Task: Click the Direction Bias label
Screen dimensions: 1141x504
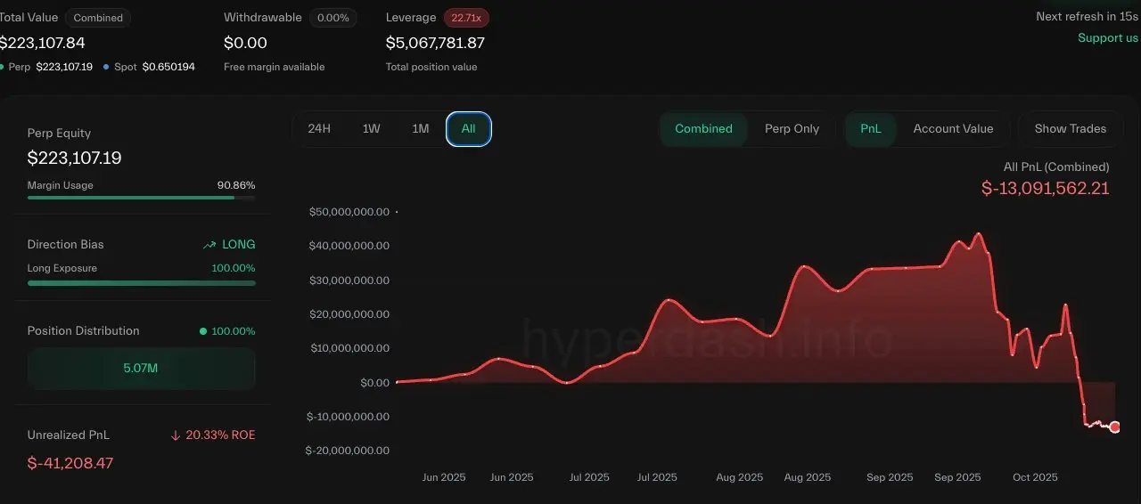Action: pyautogui.click(x=66, y=244)
